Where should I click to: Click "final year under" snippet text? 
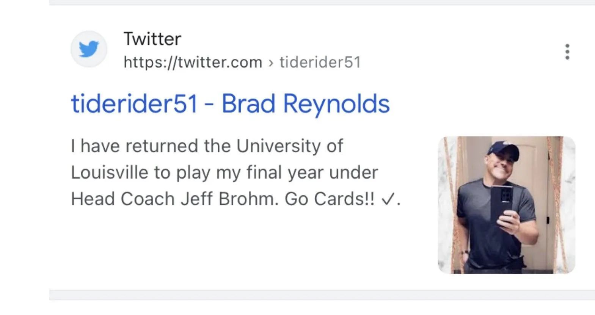[x=312, y=173]
